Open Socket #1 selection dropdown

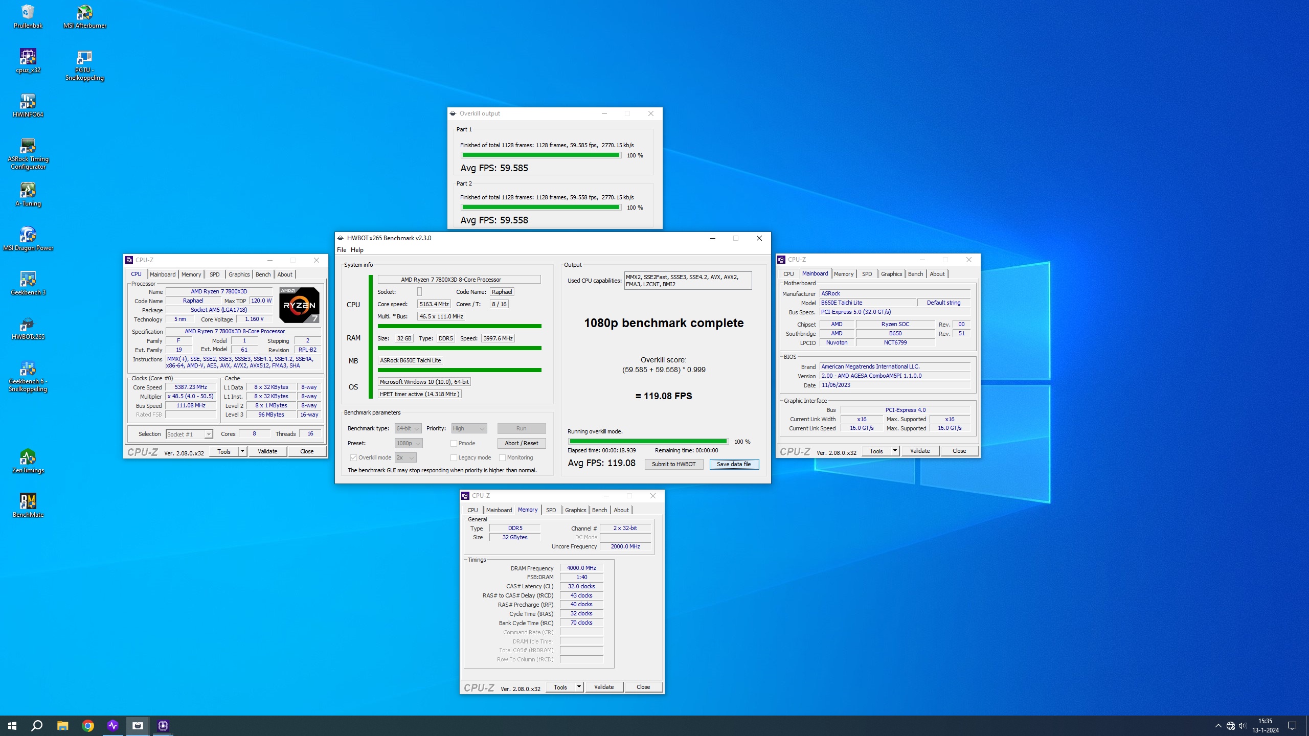point(189,434)
